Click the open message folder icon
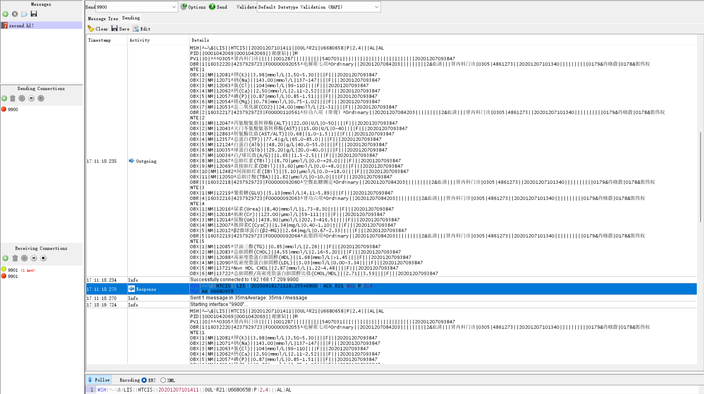The height and width of the screenshot is (394, 704). tap(24, 14)
